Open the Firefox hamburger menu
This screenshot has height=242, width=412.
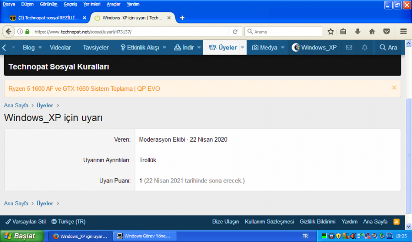click(x=404, y=31)
